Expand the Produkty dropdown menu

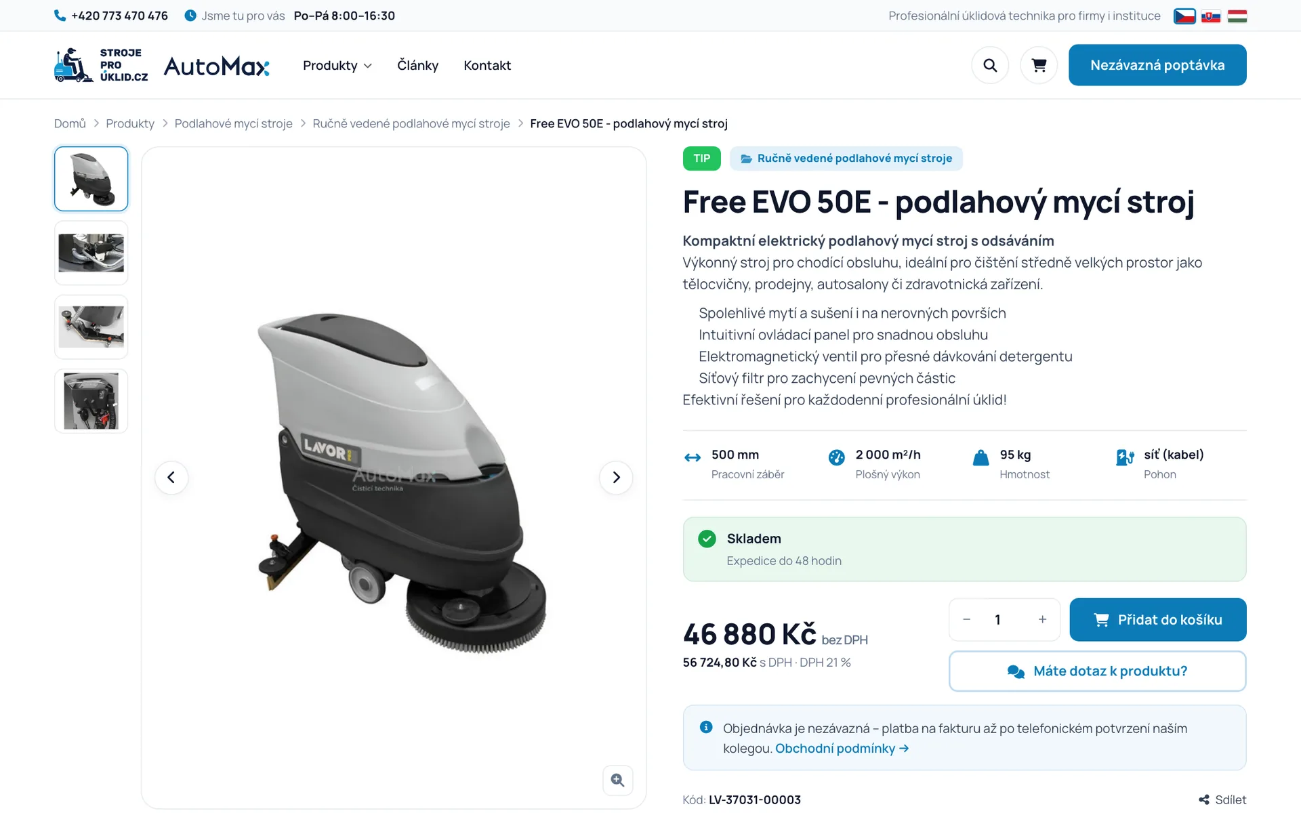click(337, 66)
